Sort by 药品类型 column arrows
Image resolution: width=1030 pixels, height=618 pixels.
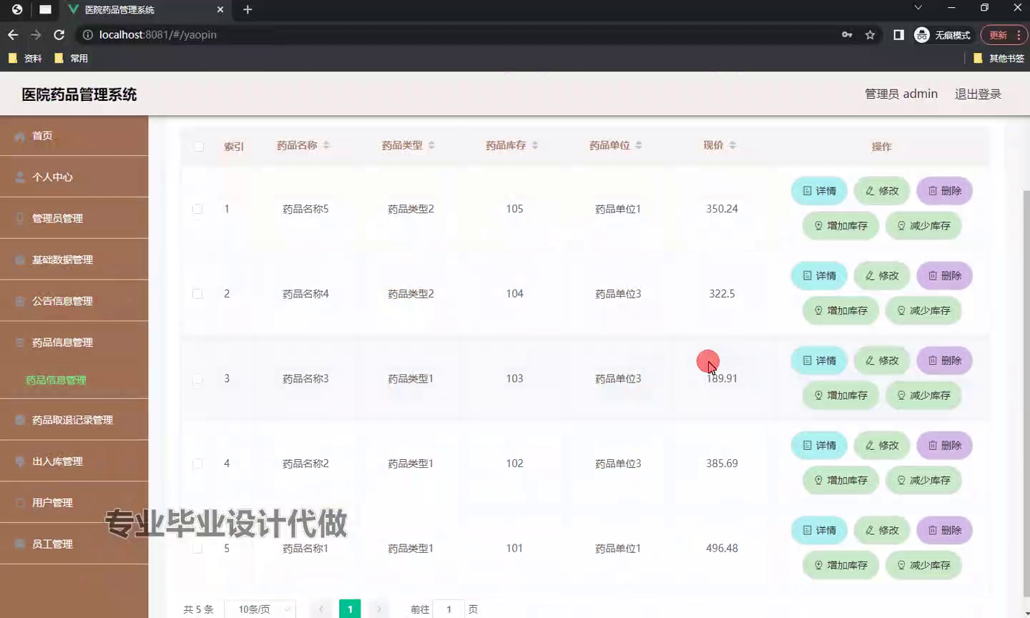pyautogui.click(x=431, y=145)
